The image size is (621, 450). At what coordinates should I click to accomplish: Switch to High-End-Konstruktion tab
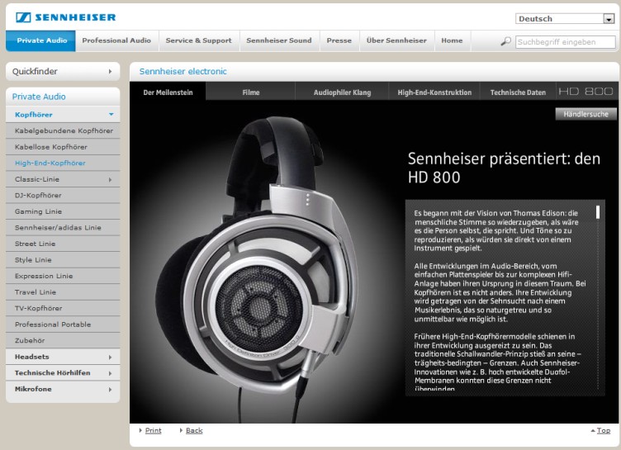tap(434, 92)
